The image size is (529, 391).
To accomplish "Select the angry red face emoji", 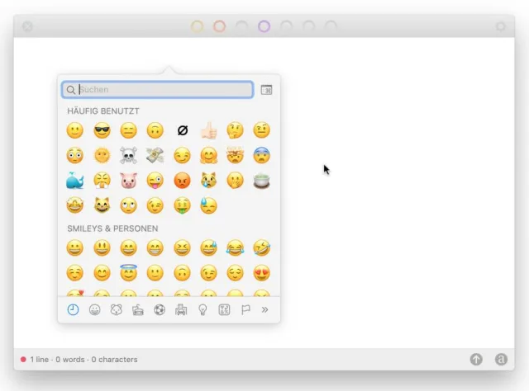I will coord(183,181).
